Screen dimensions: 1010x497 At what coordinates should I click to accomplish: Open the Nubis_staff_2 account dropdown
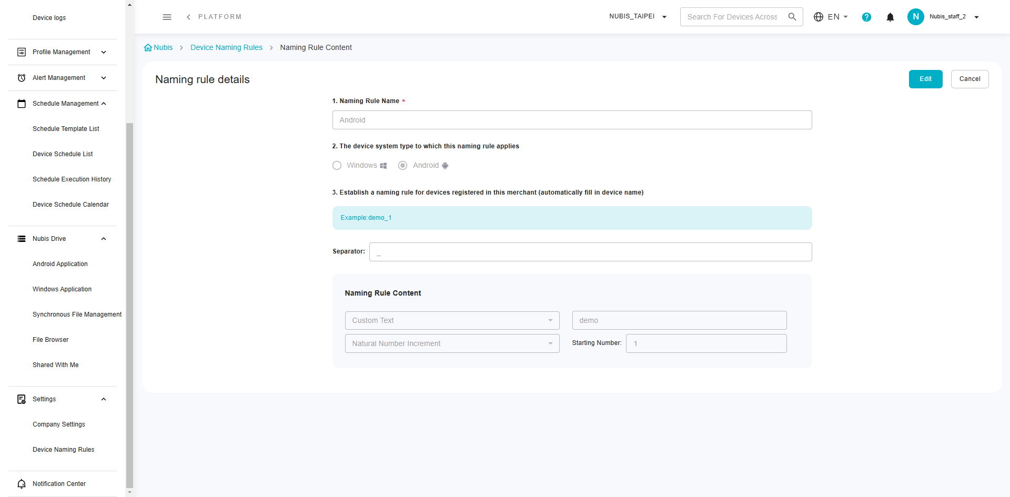pos(976,17)
